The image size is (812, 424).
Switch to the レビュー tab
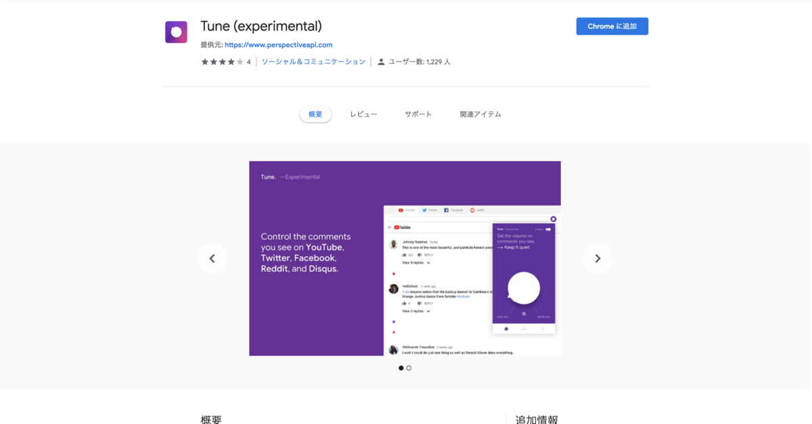coord(363,114)
